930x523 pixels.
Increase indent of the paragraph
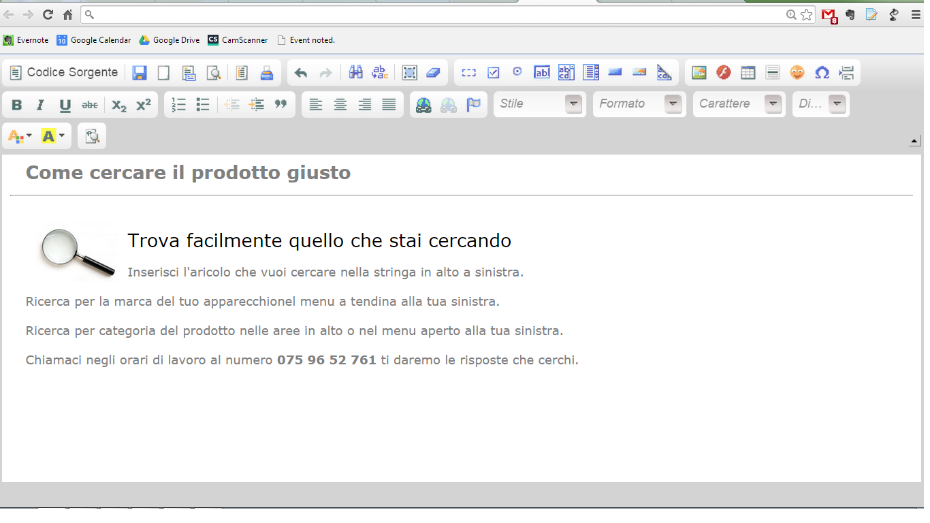tap(257, 105)
